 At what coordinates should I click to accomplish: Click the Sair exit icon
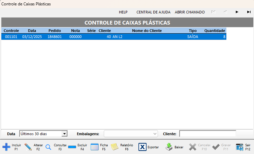[240, 147]
